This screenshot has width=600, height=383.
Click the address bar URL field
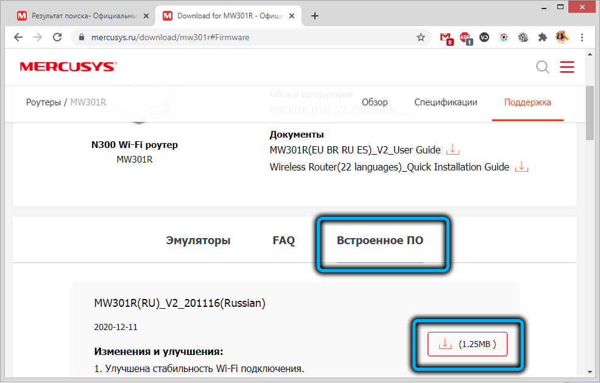(244, 37)
